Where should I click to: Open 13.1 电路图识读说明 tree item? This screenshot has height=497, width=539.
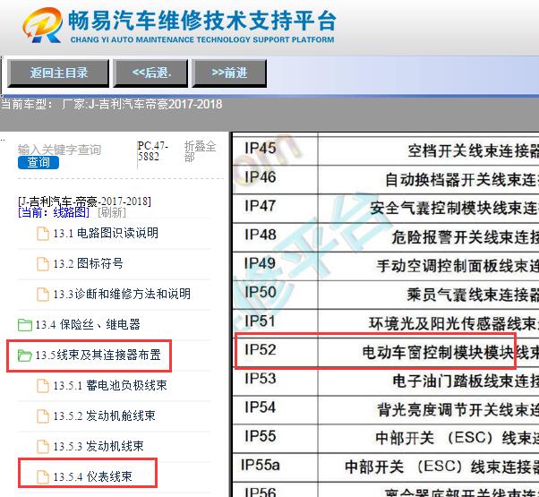point(106,234)
